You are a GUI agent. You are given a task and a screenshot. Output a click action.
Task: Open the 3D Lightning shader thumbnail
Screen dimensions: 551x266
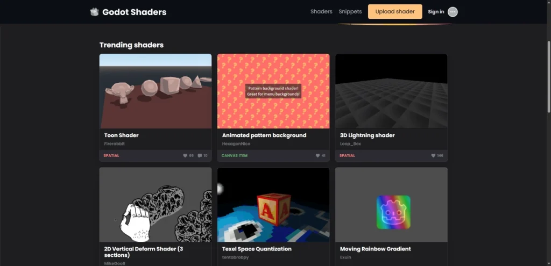pyautogui.click(x=391, y=91)
